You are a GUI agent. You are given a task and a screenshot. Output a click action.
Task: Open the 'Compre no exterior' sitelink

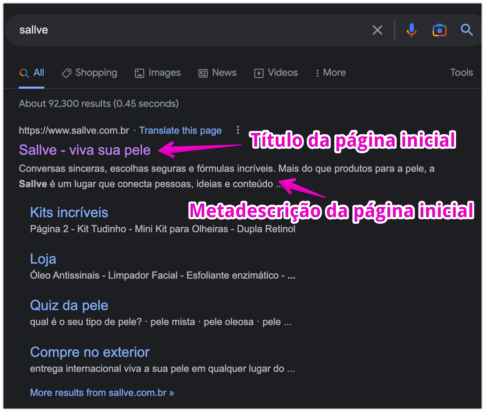pos(90,352)
